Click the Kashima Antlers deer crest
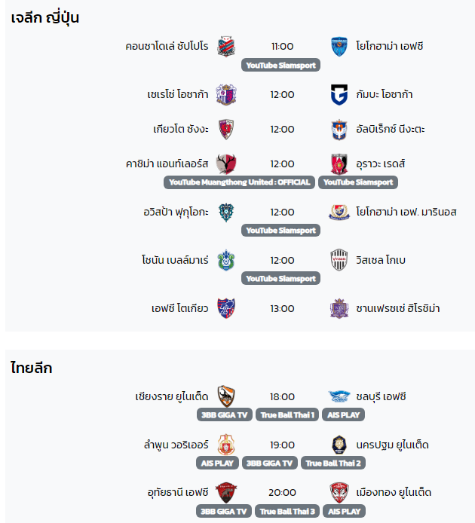Screen dimensions: 475x523 (x=226, y=164)
